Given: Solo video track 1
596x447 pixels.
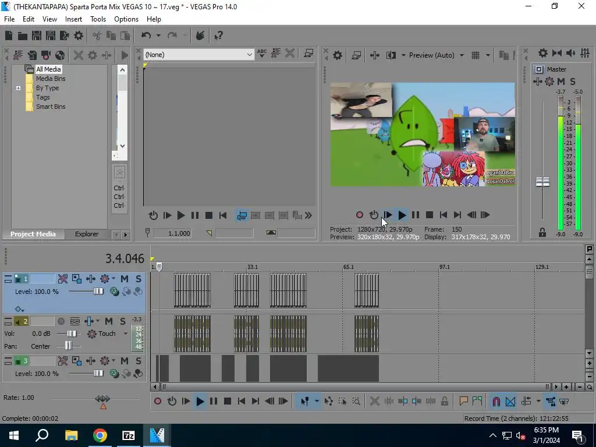Looking at the screenshot, I should pos(139,279).
